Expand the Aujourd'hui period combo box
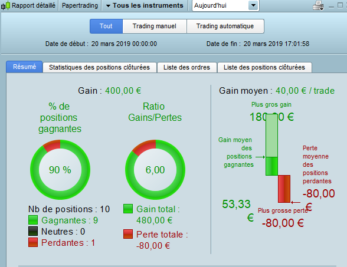This screenshot has height=267, width=347. (x=253, y=5)
